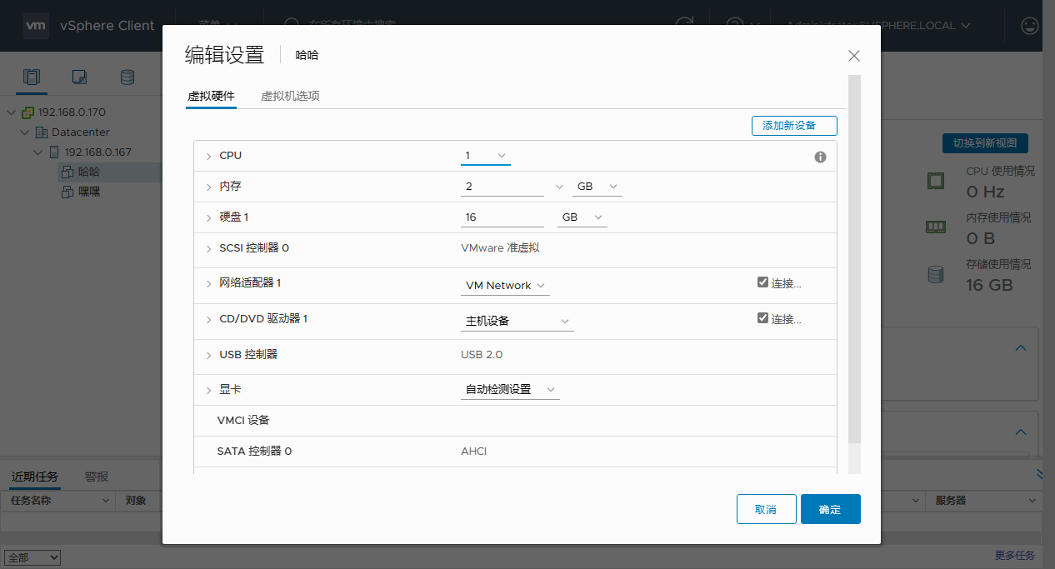Select the 哈哈 virtual machine icon in tree

coord(67,172)
